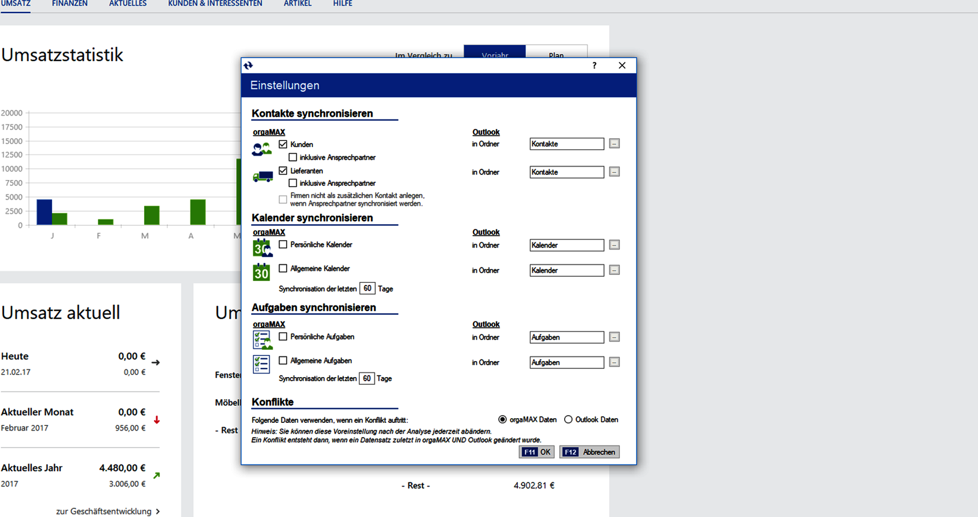The image size is (978, 517).
Task: Close the Einstellungen dialog
Action: coord(622,65)
